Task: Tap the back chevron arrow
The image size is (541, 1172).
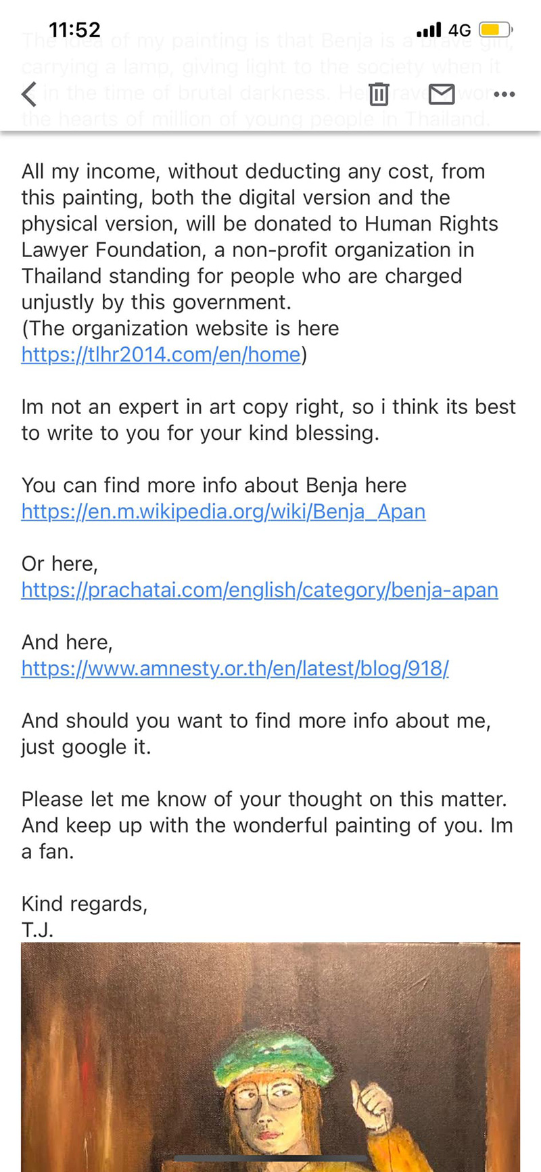Action: click(x=29, y=94)
